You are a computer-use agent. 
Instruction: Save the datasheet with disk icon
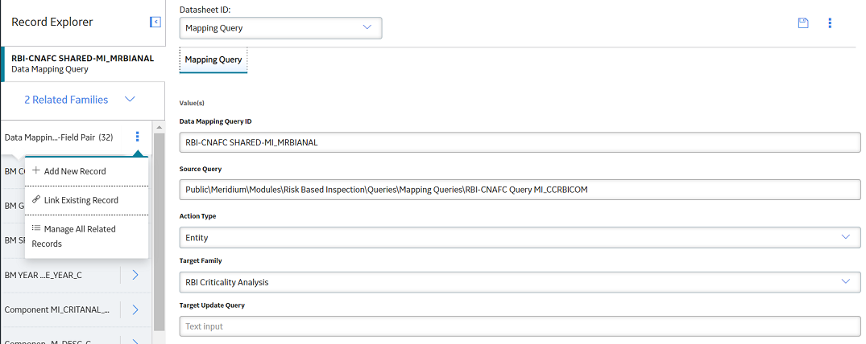pos(803,23)
